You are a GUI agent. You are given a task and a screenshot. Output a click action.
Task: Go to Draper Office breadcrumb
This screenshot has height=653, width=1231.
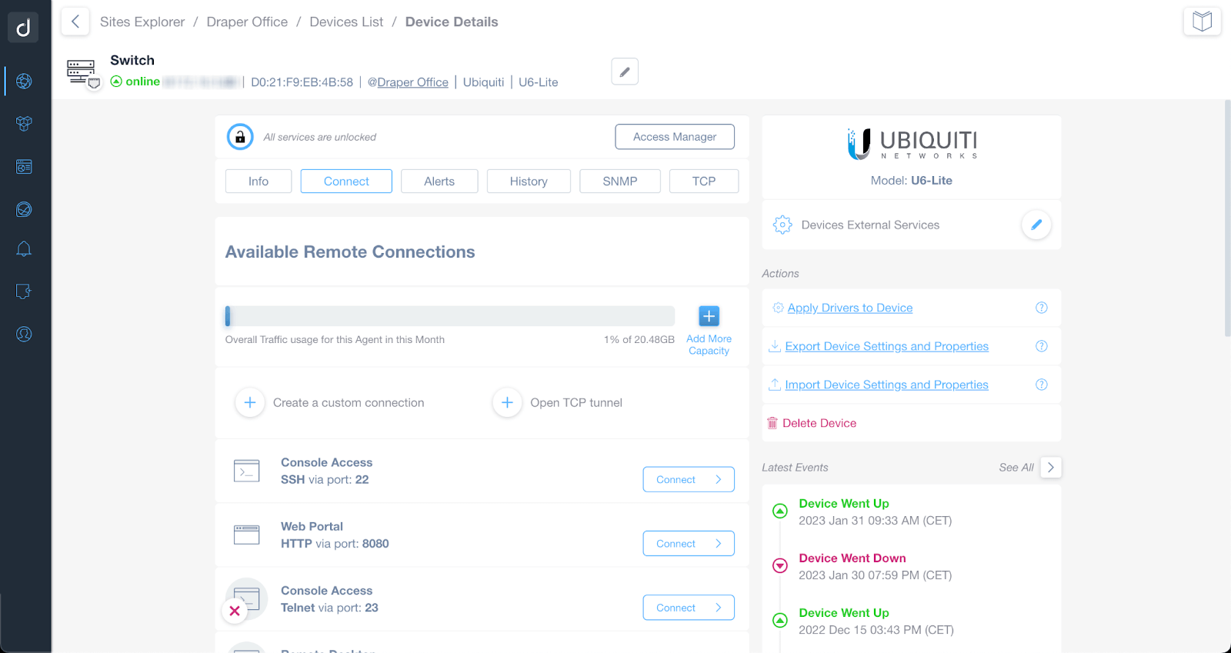pyautogui.click(x=247, y=22)
